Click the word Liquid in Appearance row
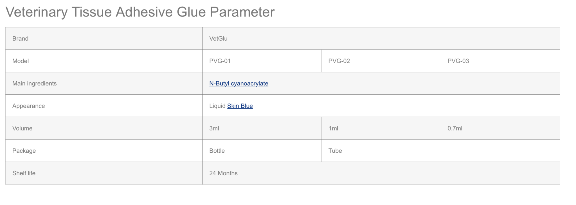This screenshot has width=576, height=205. pyautogui.click(x=217, y=106)
